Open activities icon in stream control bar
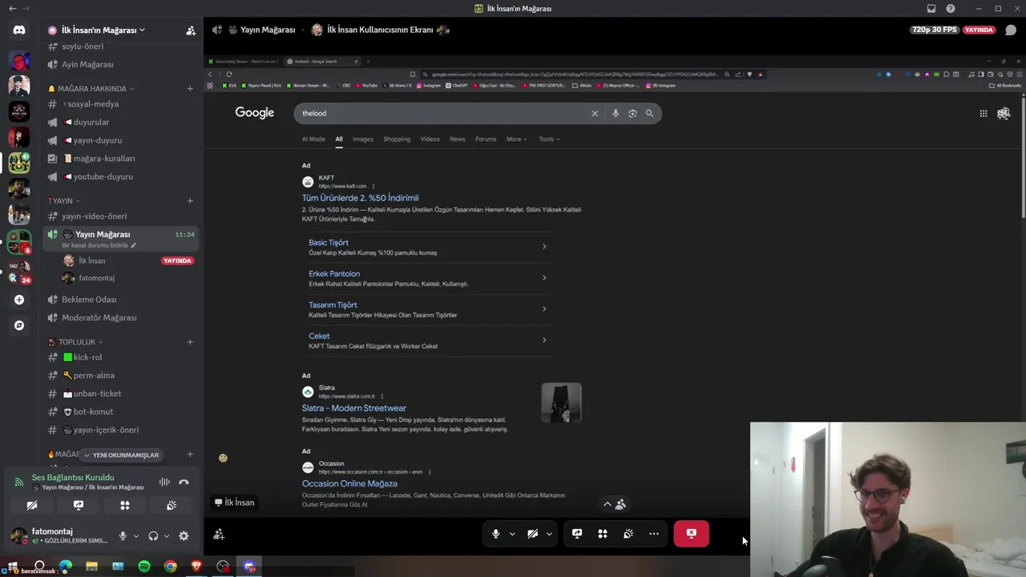This screenshot has height=577, width=1026. click(603, 534)
